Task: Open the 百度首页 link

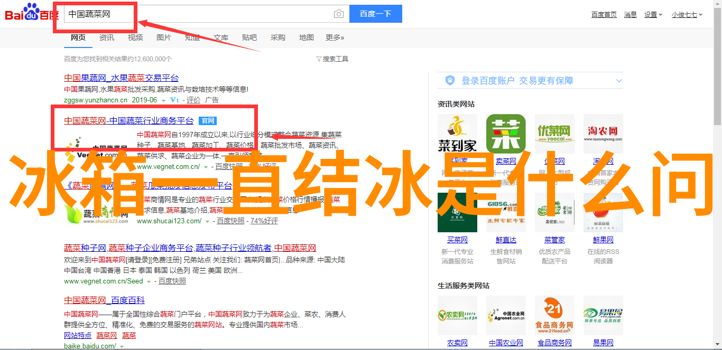Action: (x=604, y=15)
